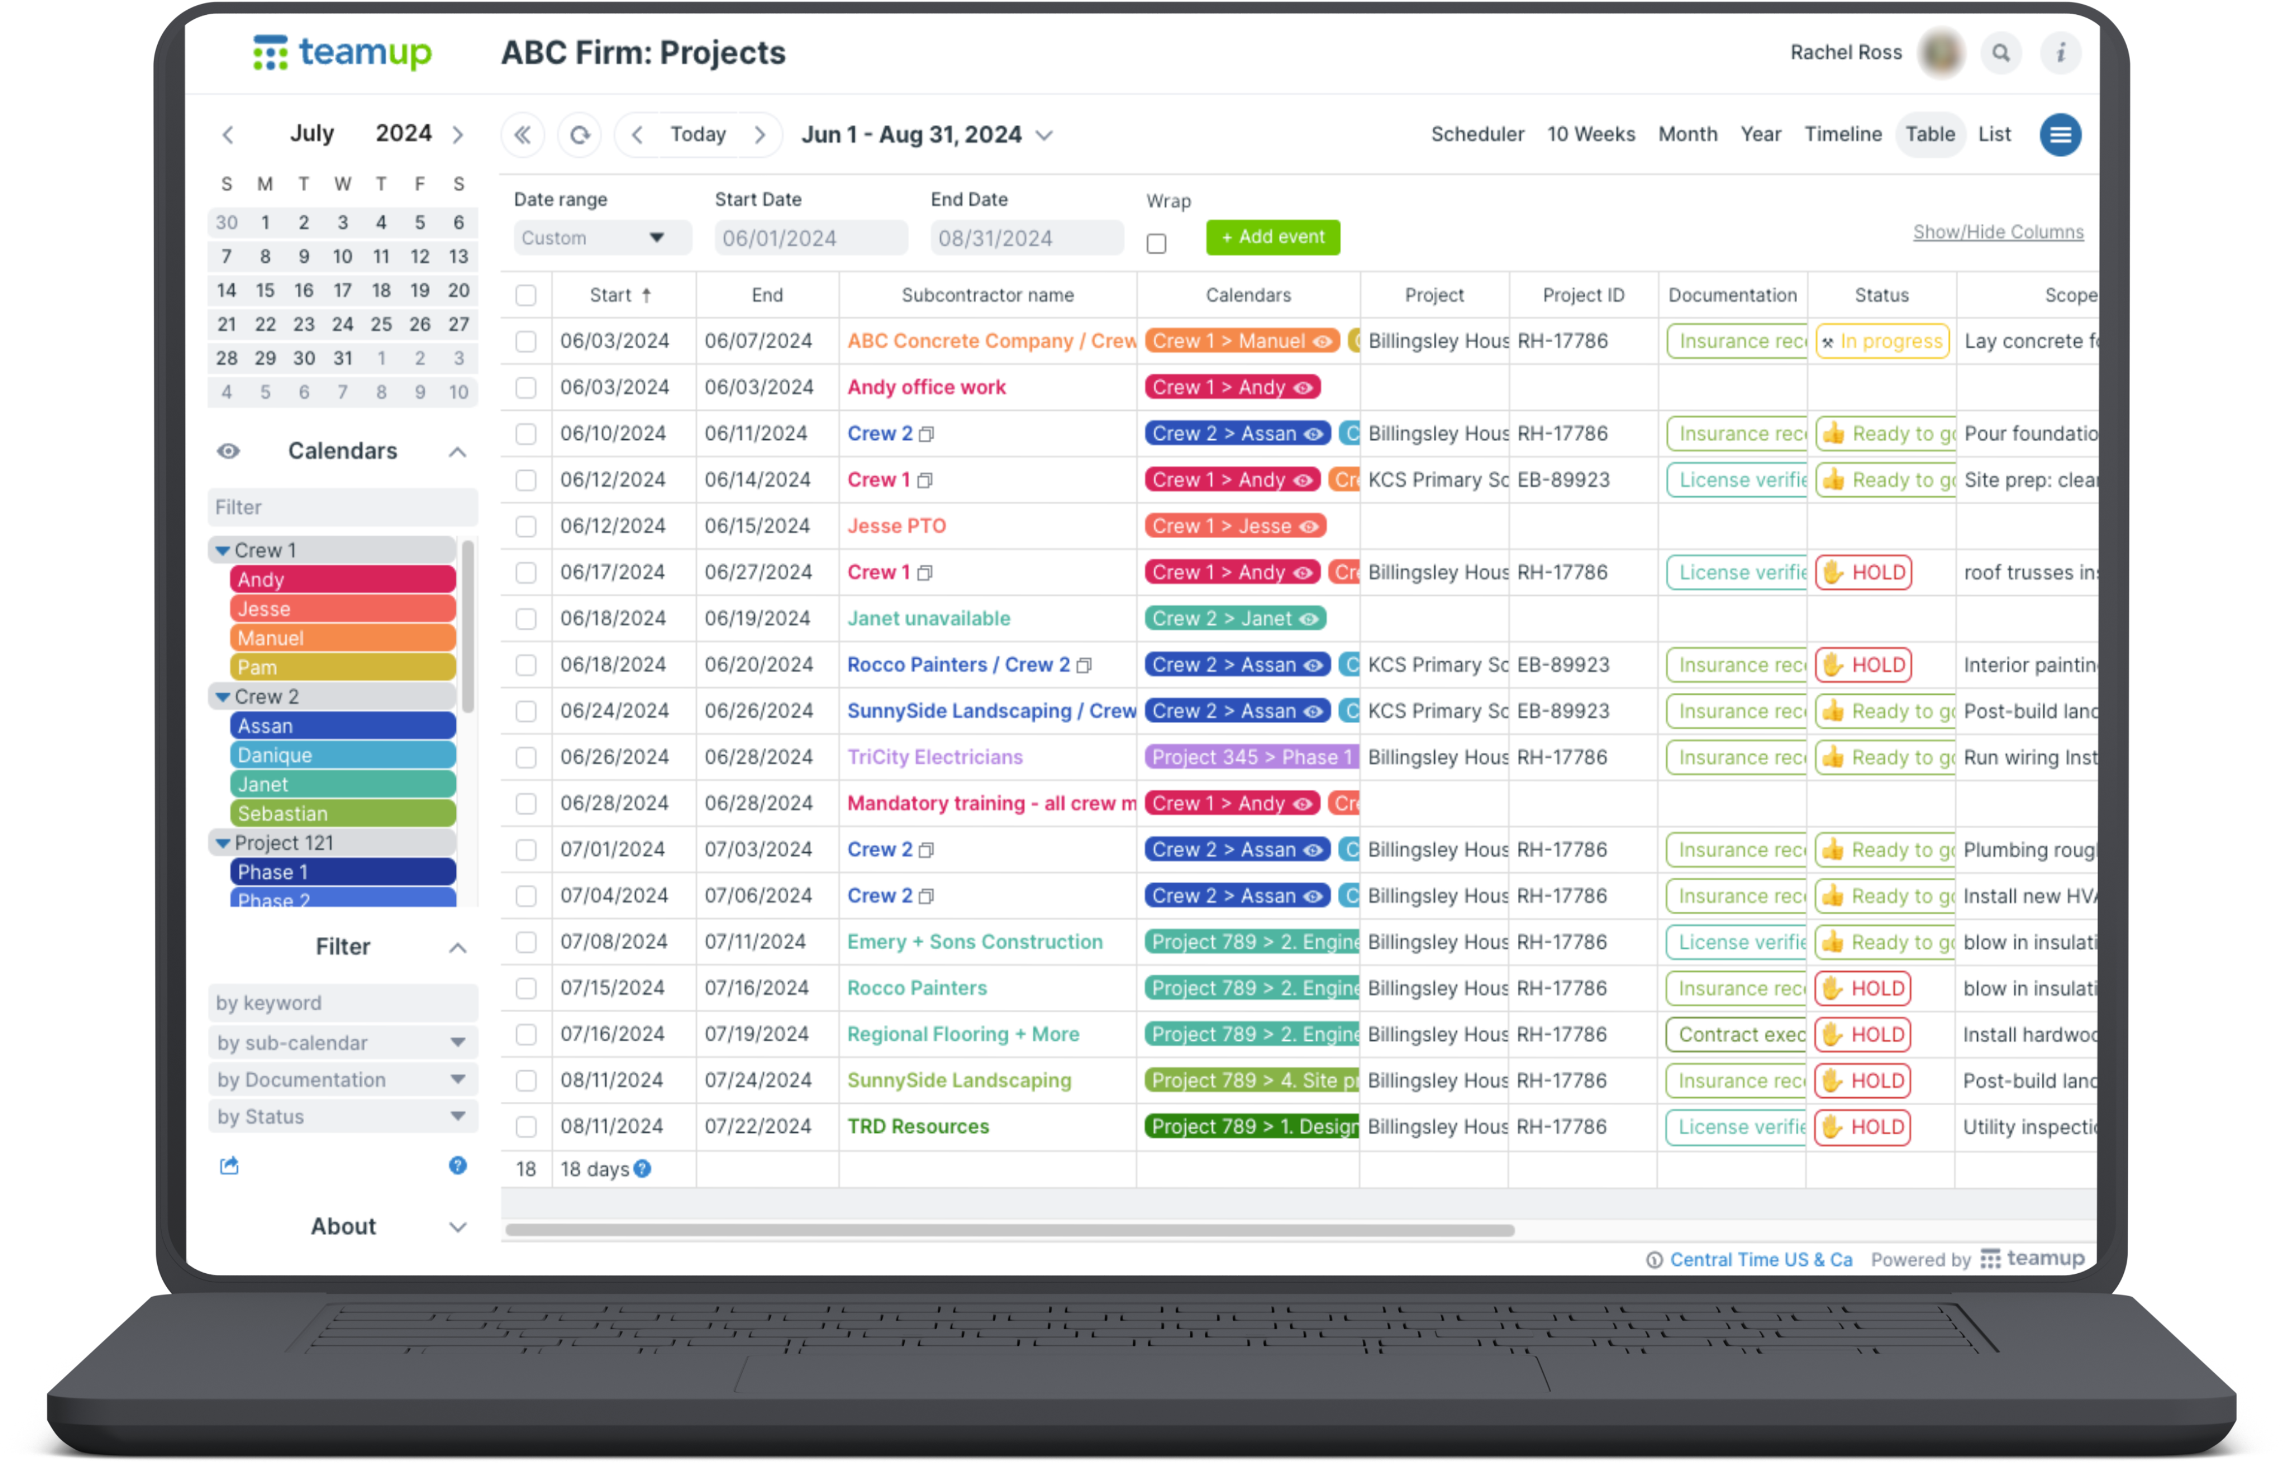Select the Manuel calendar color bar
The width and height of the screenshot is (2285, 1464).
click(x=342, y=639)
